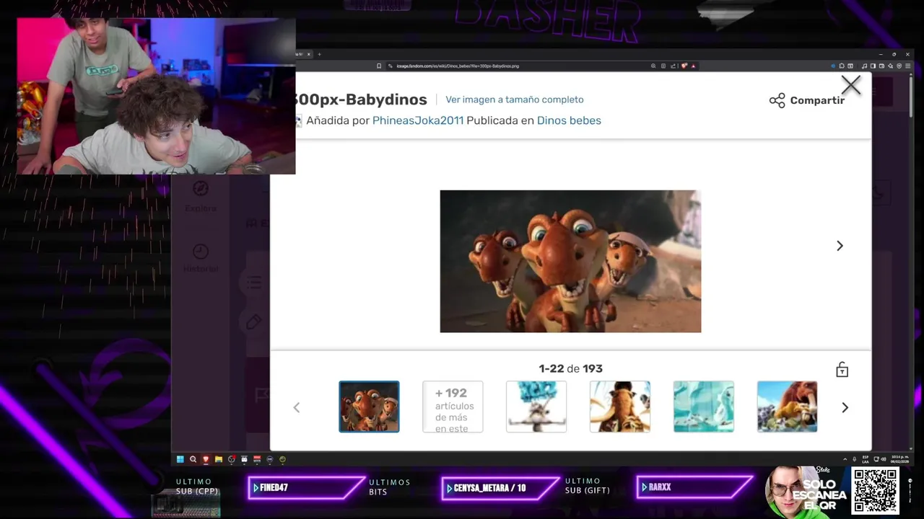Close the image lightbox with the X
Viewport: 924px width, 519px height.
pyautogui.click(x=851, y=85)
